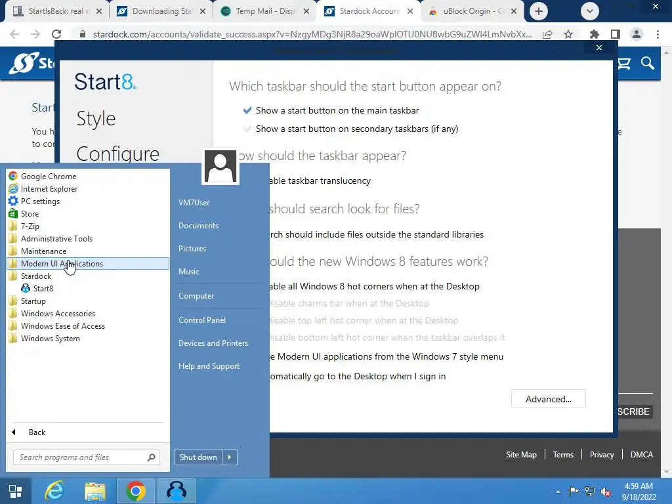
Task: Switch to Chrome via taskbar icon
Action: click(135, 491)
